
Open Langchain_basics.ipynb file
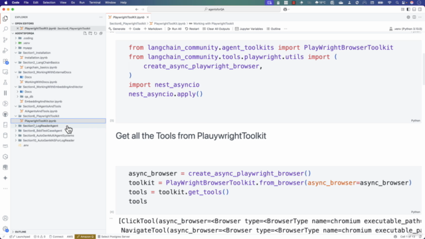[41, 68]
